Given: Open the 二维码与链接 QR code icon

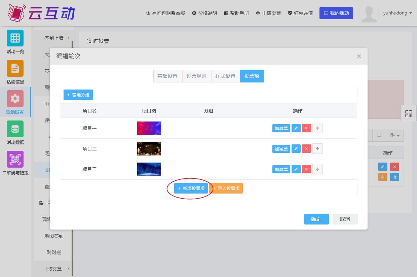Looking at the screenshot, I should 15,159.
